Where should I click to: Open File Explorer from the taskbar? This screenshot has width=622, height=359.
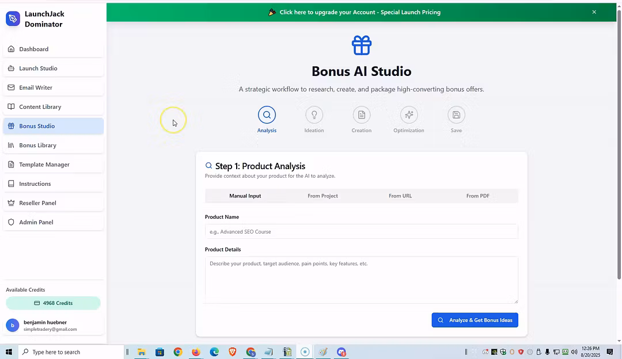[141, 352]
